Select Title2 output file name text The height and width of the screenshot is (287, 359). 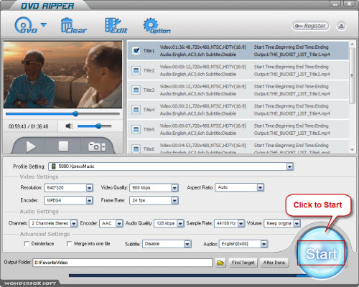[292, 74]
